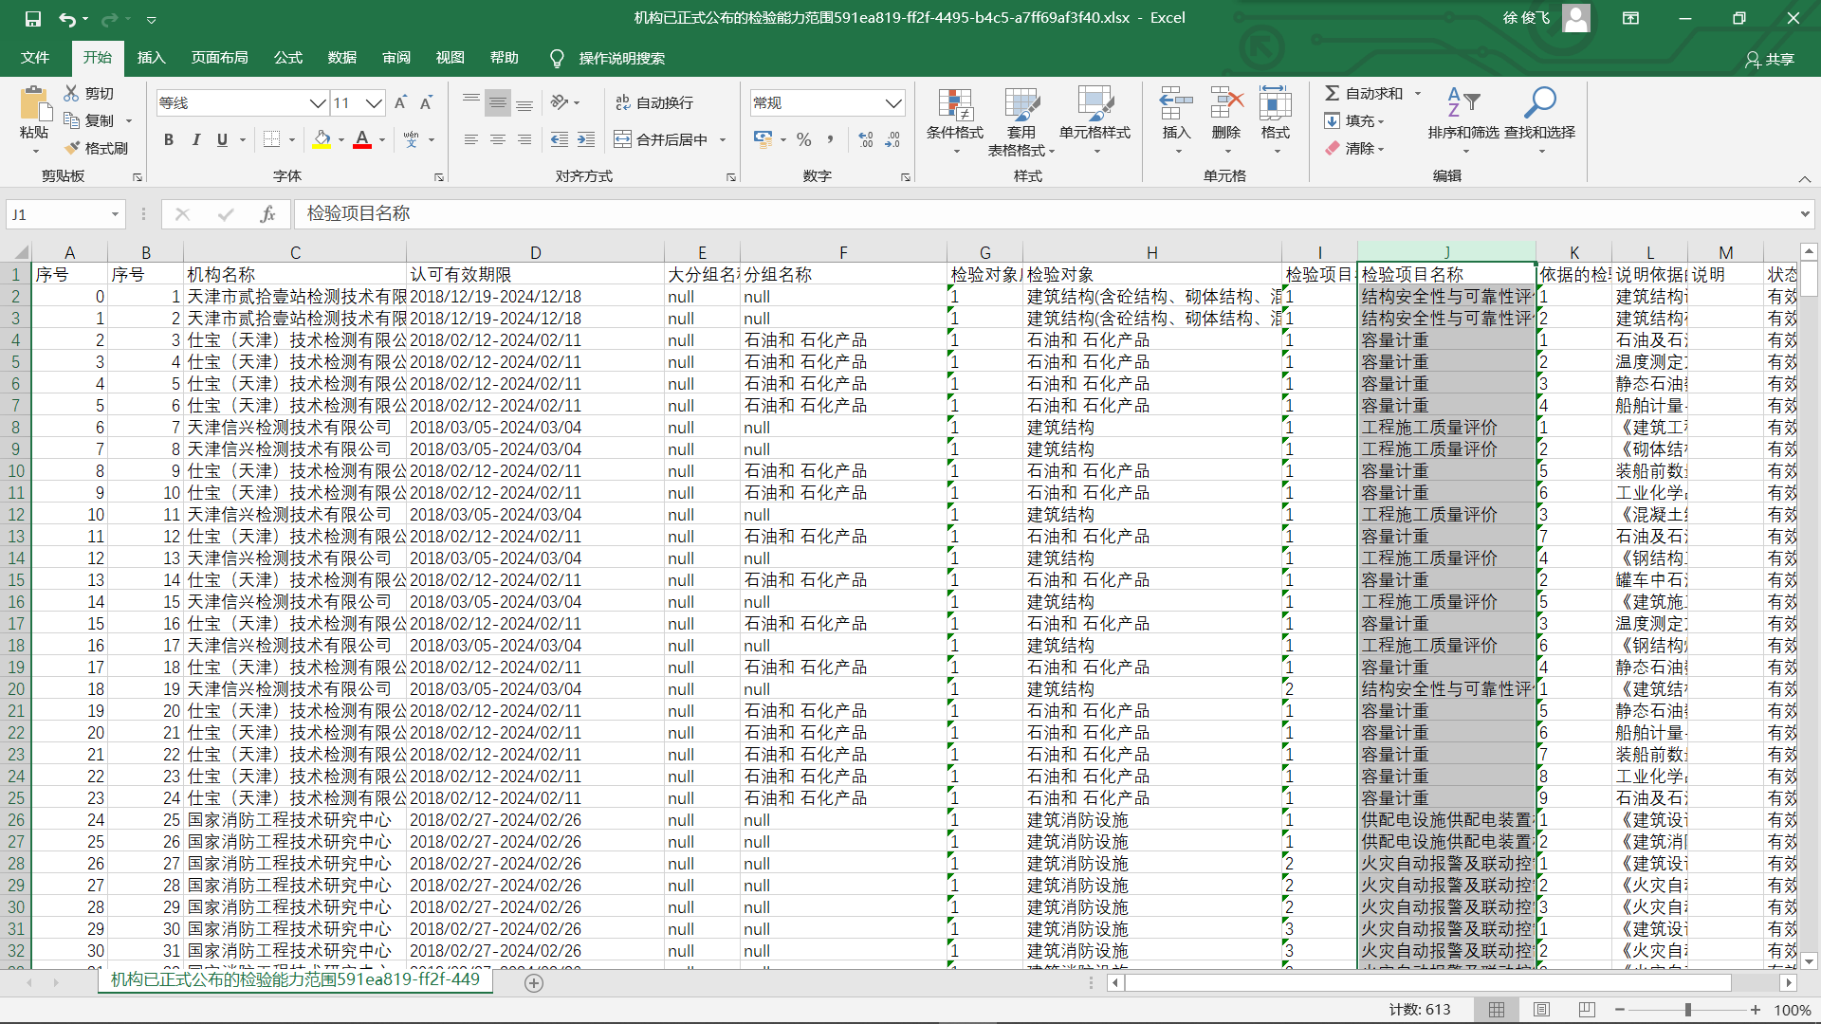Add a new sheet with the plus button

[534, 983]
